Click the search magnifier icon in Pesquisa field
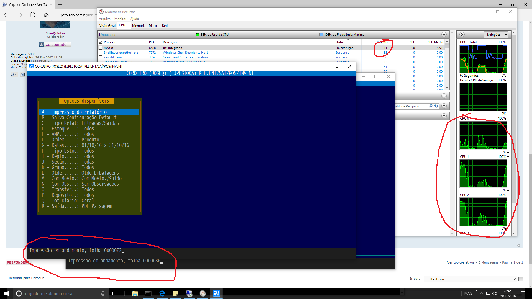 tap(431, 106)
